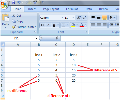The image size is (120, 100).
Task: Run the Spelling check icon
Action: click(x=35, y=2)
